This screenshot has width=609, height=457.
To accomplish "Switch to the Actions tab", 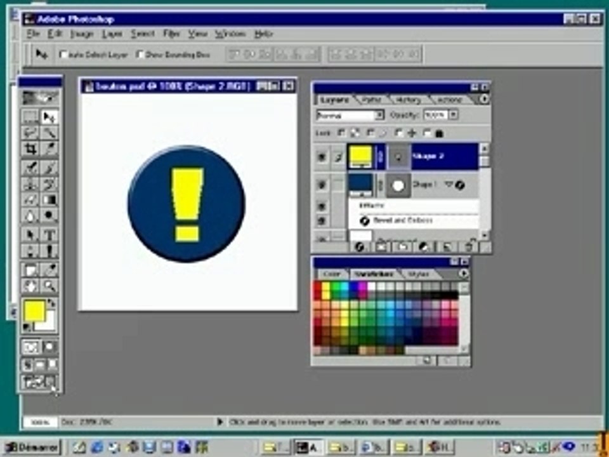I will (449, 100).
